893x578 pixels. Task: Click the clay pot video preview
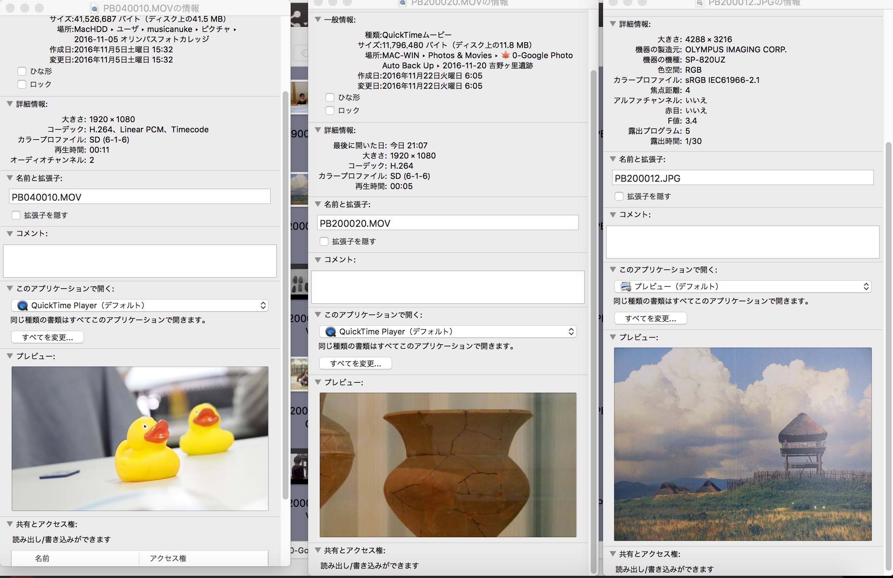pos(448,465)
